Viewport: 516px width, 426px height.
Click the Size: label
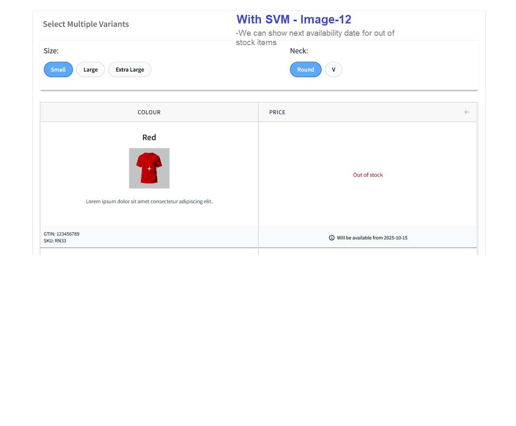[x=51, y=51]
